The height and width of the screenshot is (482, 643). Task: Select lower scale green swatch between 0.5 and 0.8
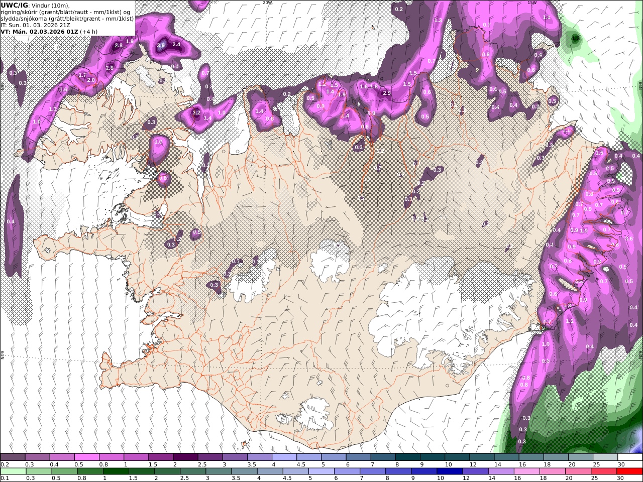pyautogui.click(x=65, y=471)
